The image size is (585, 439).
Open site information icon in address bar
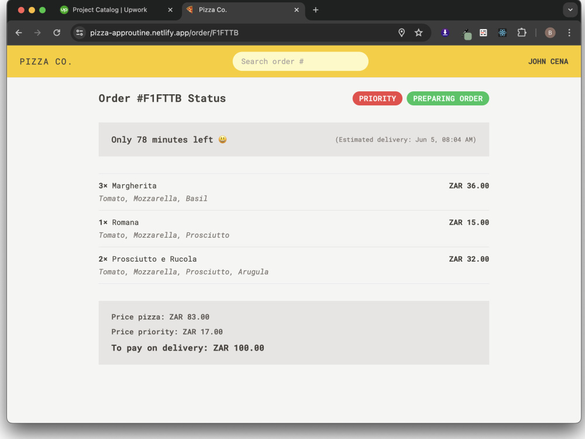(x=80, y=33)
